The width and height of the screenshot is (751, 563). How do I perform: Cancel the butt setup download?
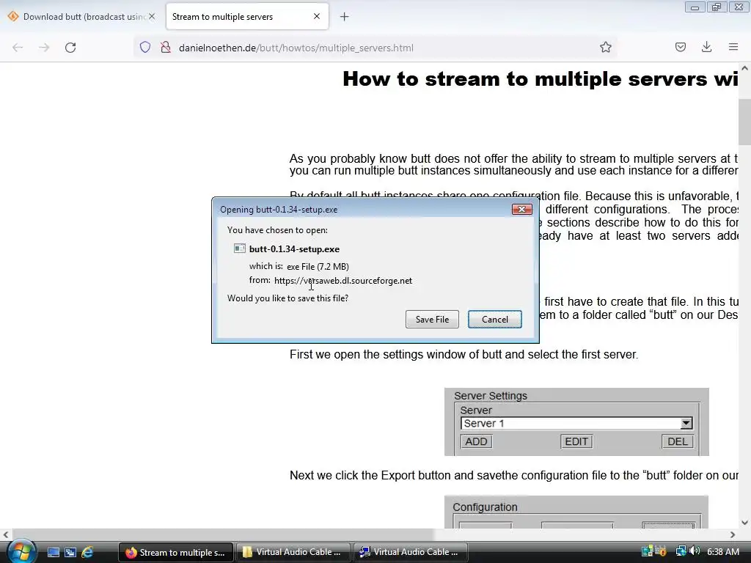point(495,320)
